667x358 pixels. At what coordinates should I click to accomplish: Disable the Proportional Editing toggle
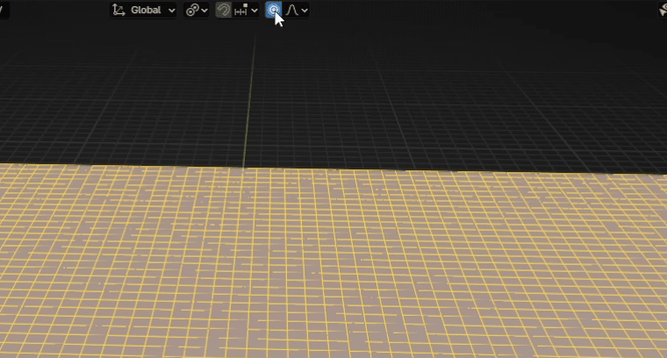tap(274, 11)
